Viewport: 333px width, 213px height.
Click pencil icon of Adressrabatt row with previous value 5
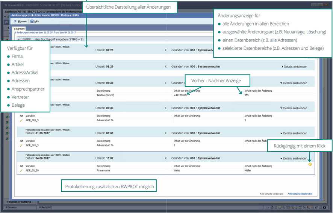21,145
